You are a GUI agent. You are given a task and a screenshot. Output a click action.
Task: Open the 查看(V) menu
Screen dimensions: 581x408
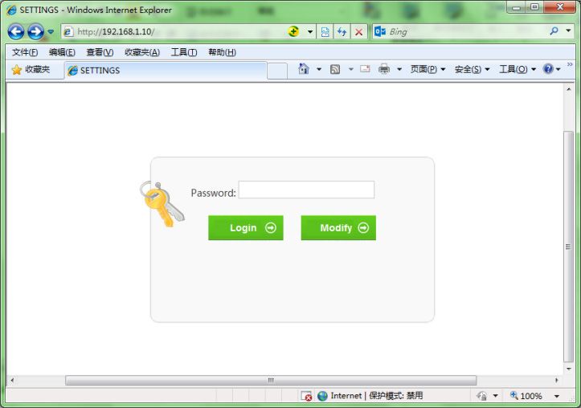tap(100, 52)
